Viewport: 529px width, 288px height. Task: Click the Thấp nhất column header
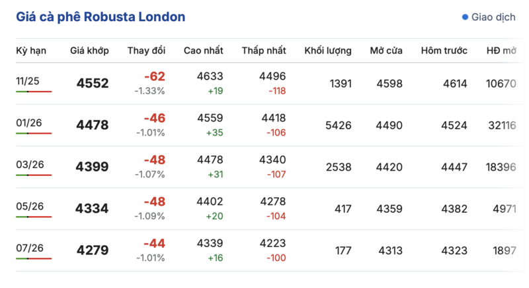tap(264, 51)
